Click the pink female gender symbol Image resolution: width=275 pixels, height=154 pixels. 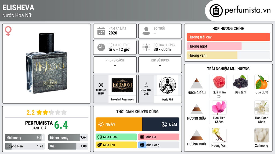click(x=8, y=31)
